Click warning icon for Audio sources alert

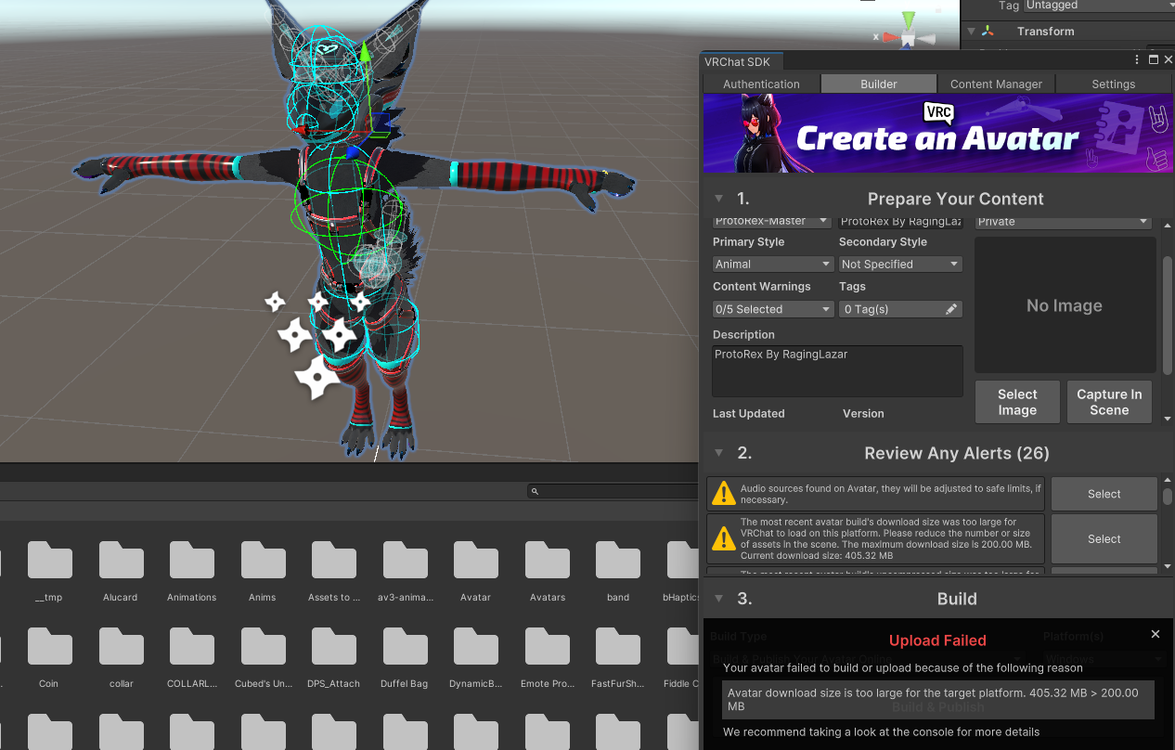pyautogui.click(x=723, y=494)
